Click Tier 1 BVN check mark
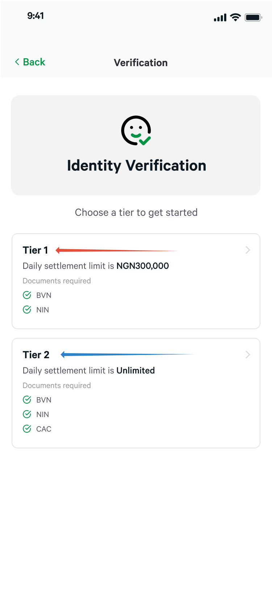This screenshot has width=272, height=590. tap(27, 295)
